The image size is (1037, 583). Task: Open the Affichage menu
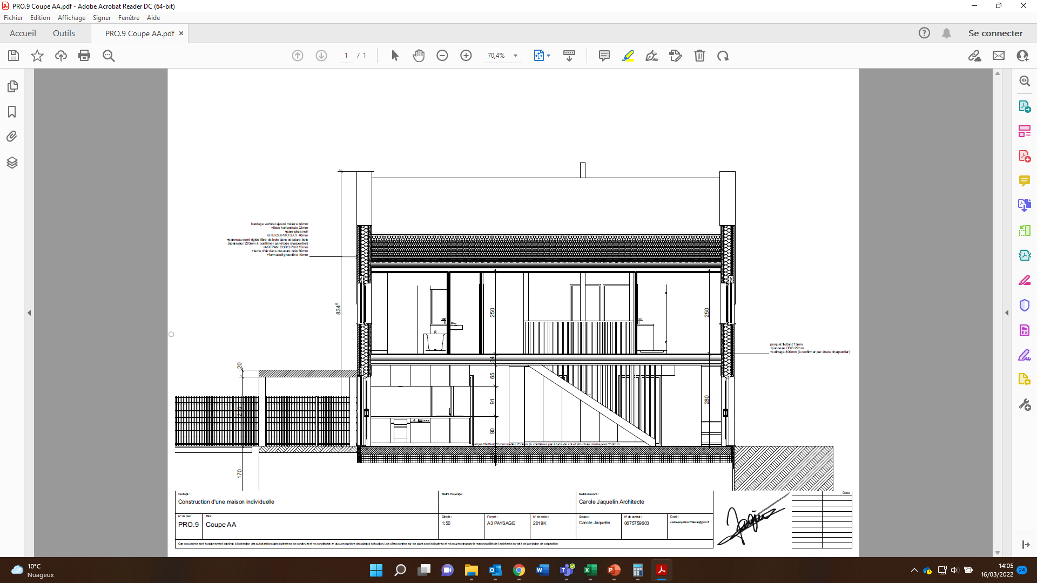[71, 18]
